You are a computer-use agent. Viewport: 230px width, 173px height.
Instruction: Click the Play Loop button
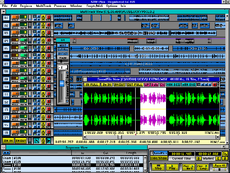[202, 167]
